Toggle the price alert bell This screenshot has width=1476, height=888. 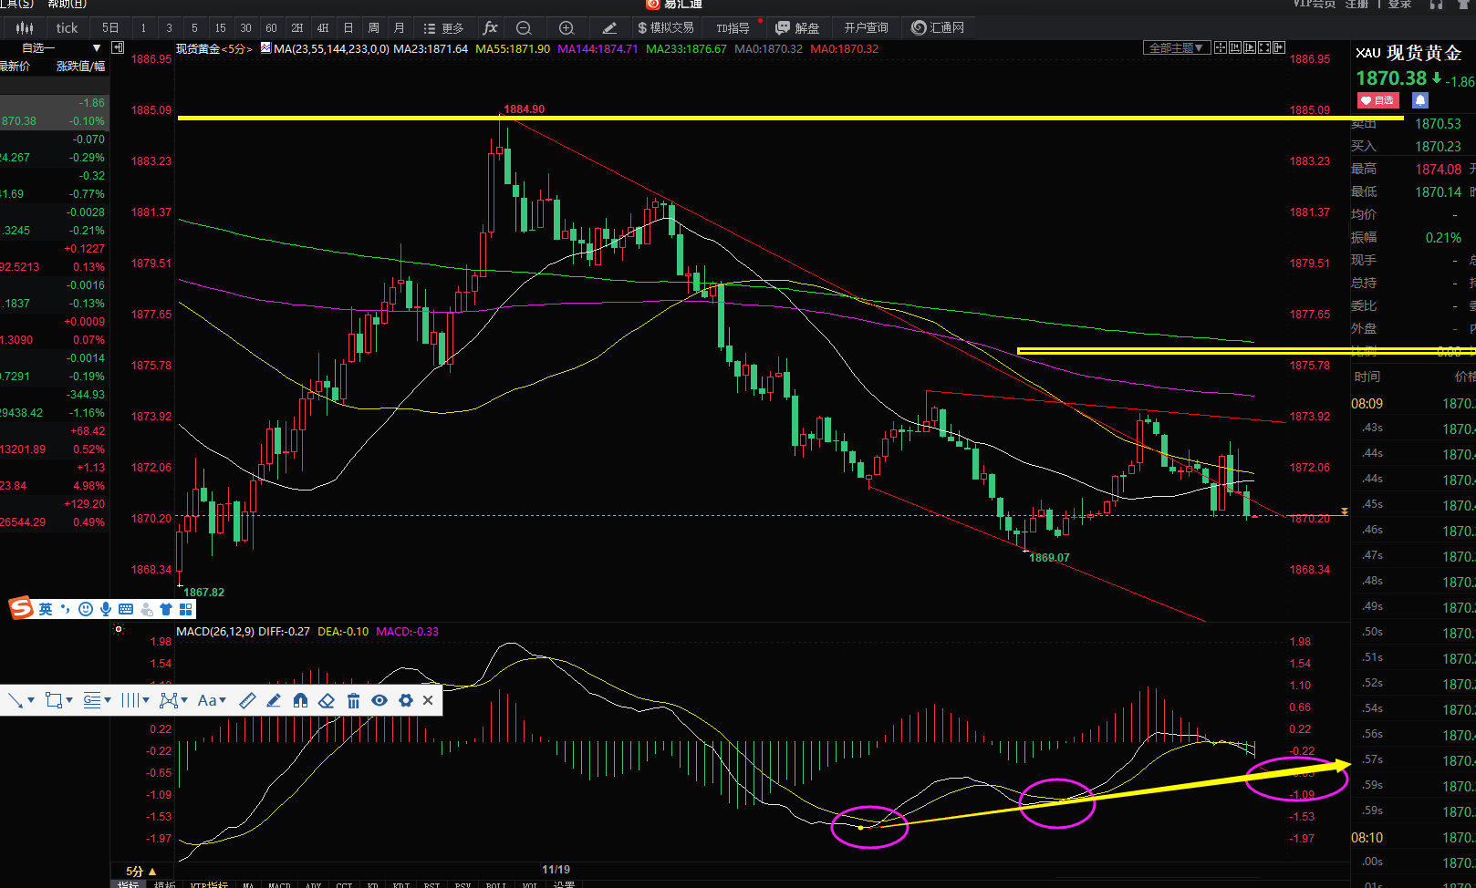click(x=1420, y=100)
